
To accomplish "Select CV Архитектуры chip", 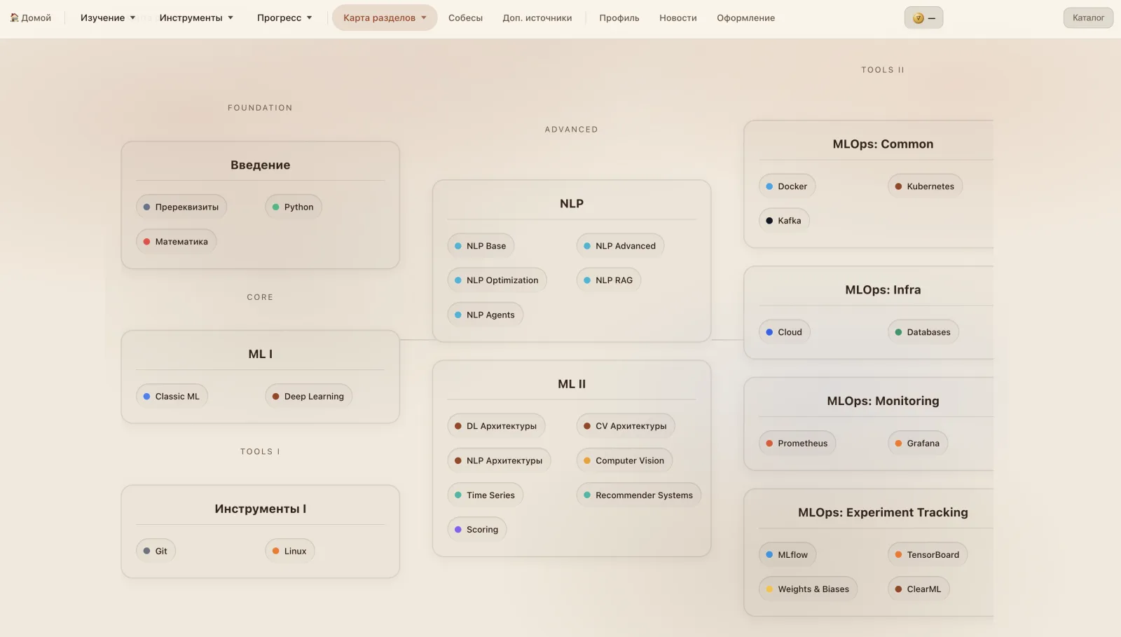I will click(626, 425).
